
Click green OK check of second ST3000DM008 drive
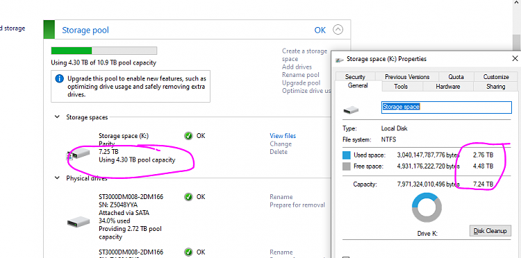(x=188, y=252)
